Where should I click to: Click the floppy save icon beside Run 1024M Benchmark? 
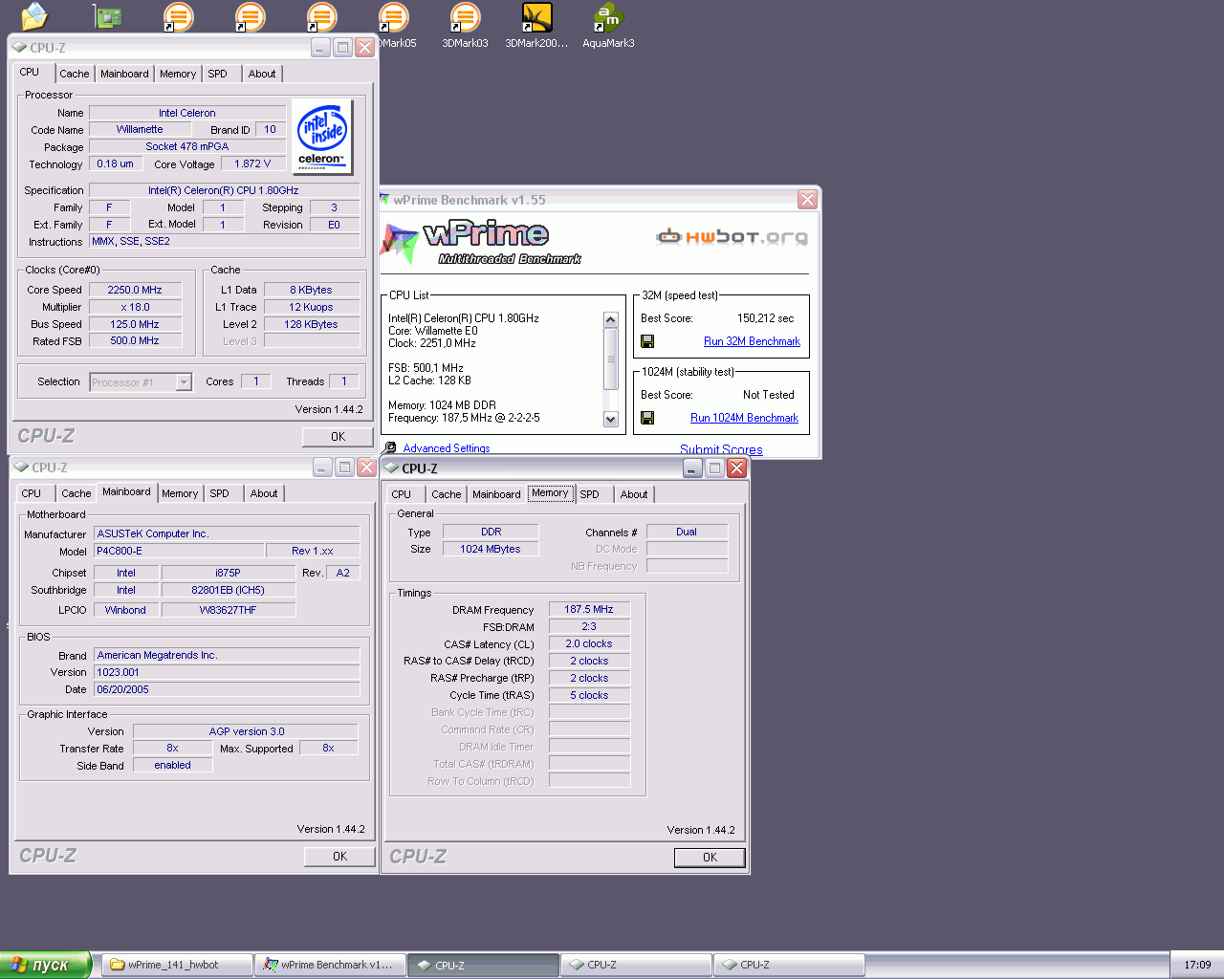647,418
